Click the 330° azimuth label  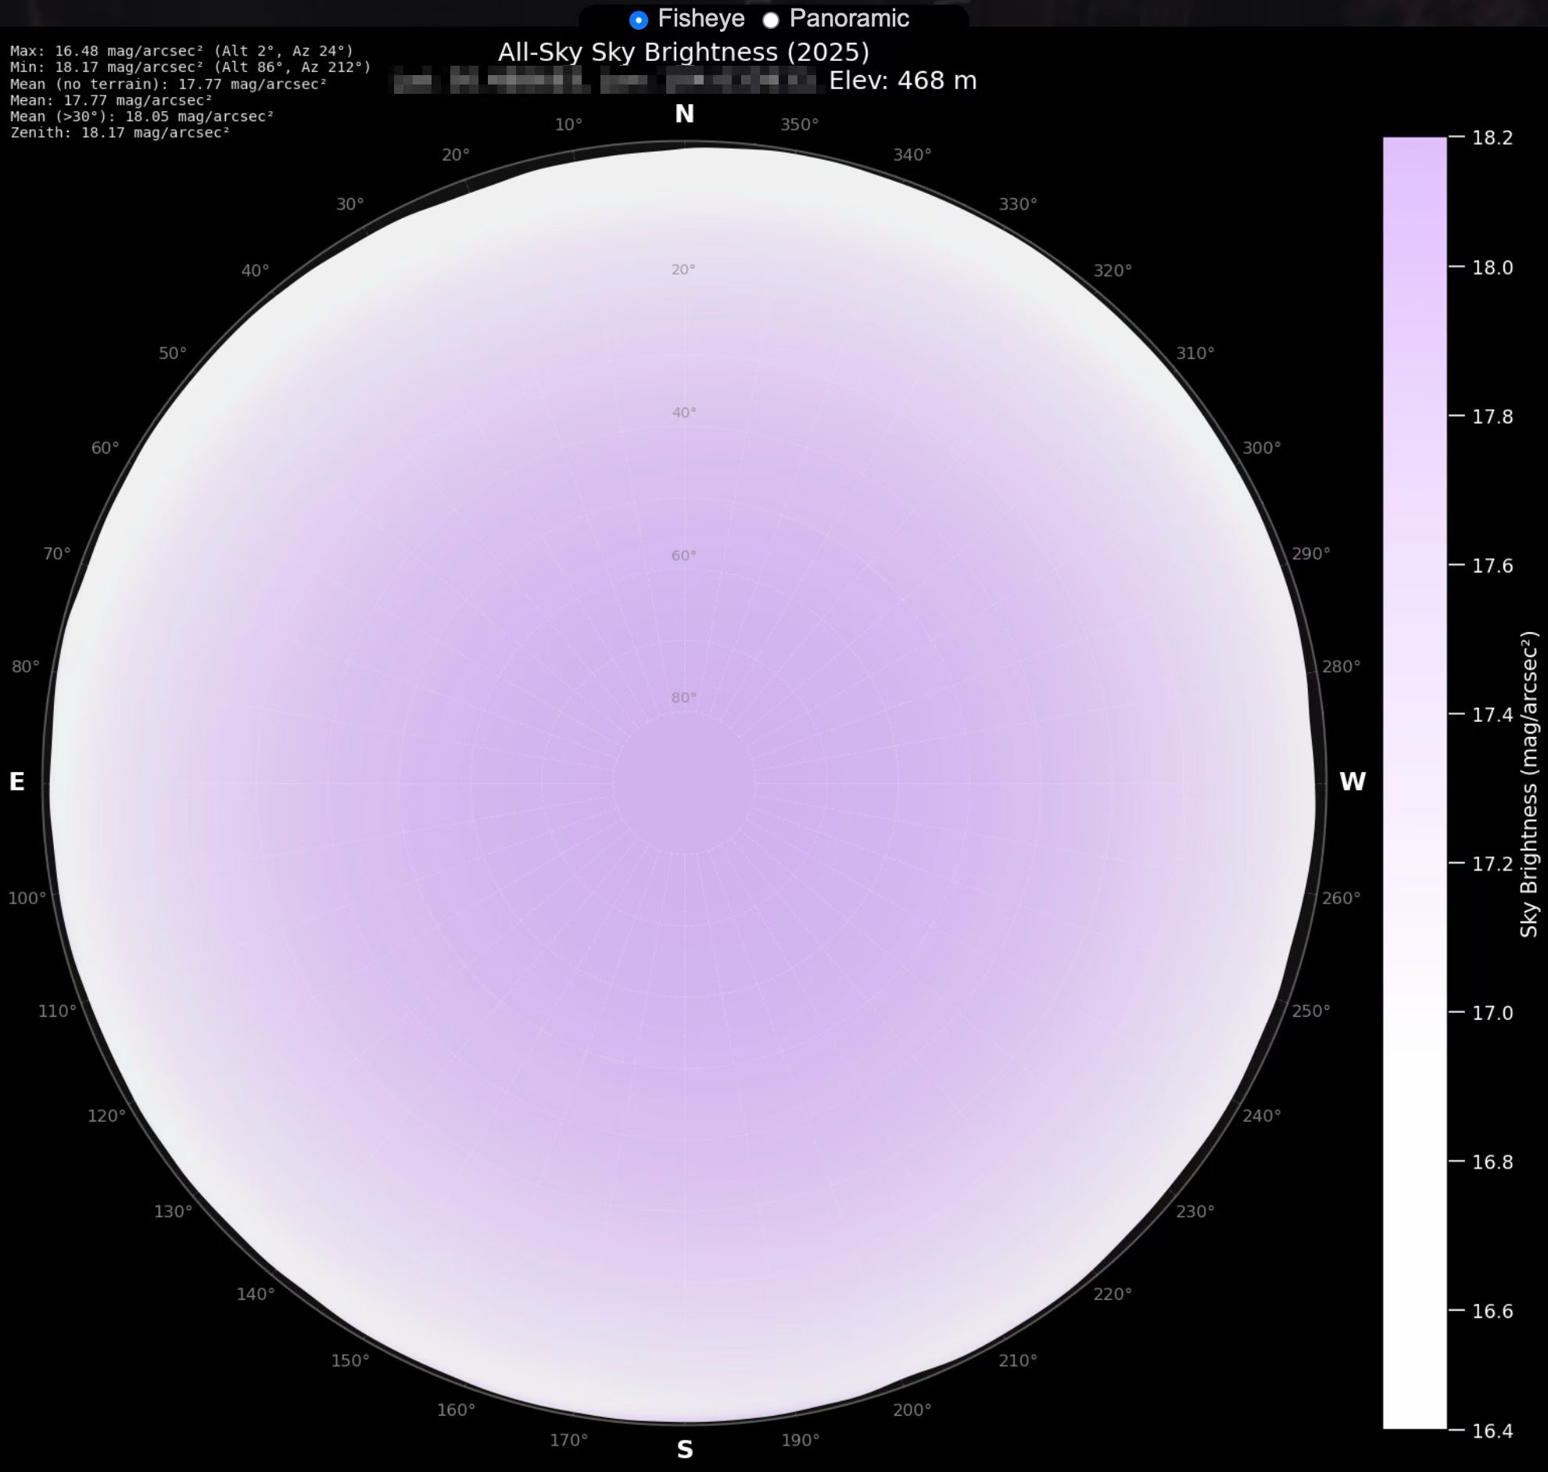click(x=1018, y=204)
